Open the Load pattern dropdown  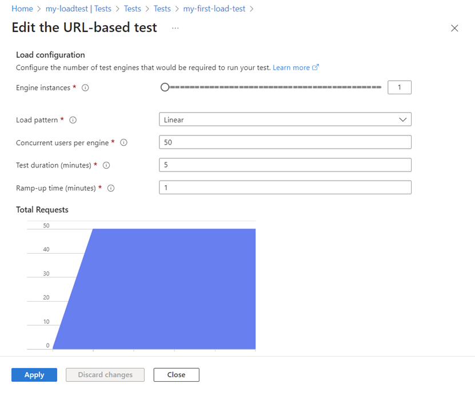pos(285,119)
